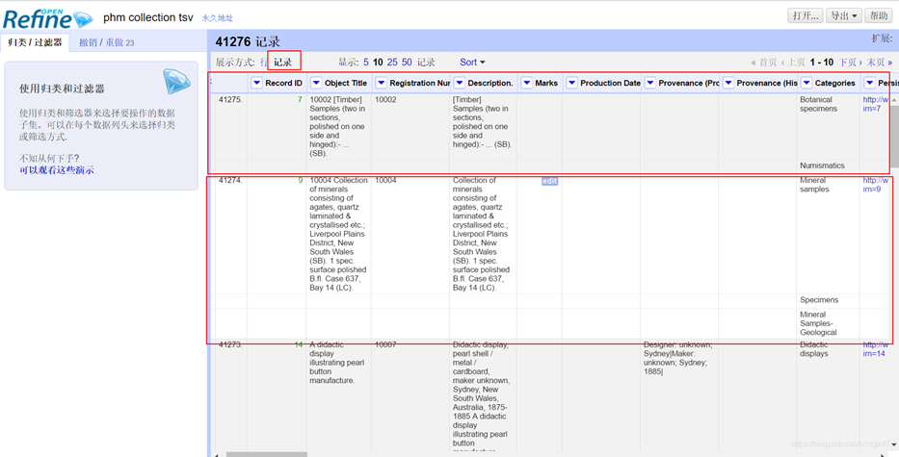Go to 末页 last page

879,62
